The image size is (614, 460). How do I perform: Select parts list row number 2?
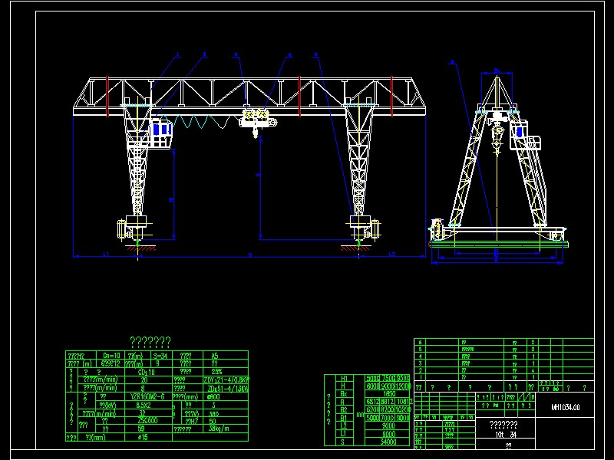(x=420, y=370)
